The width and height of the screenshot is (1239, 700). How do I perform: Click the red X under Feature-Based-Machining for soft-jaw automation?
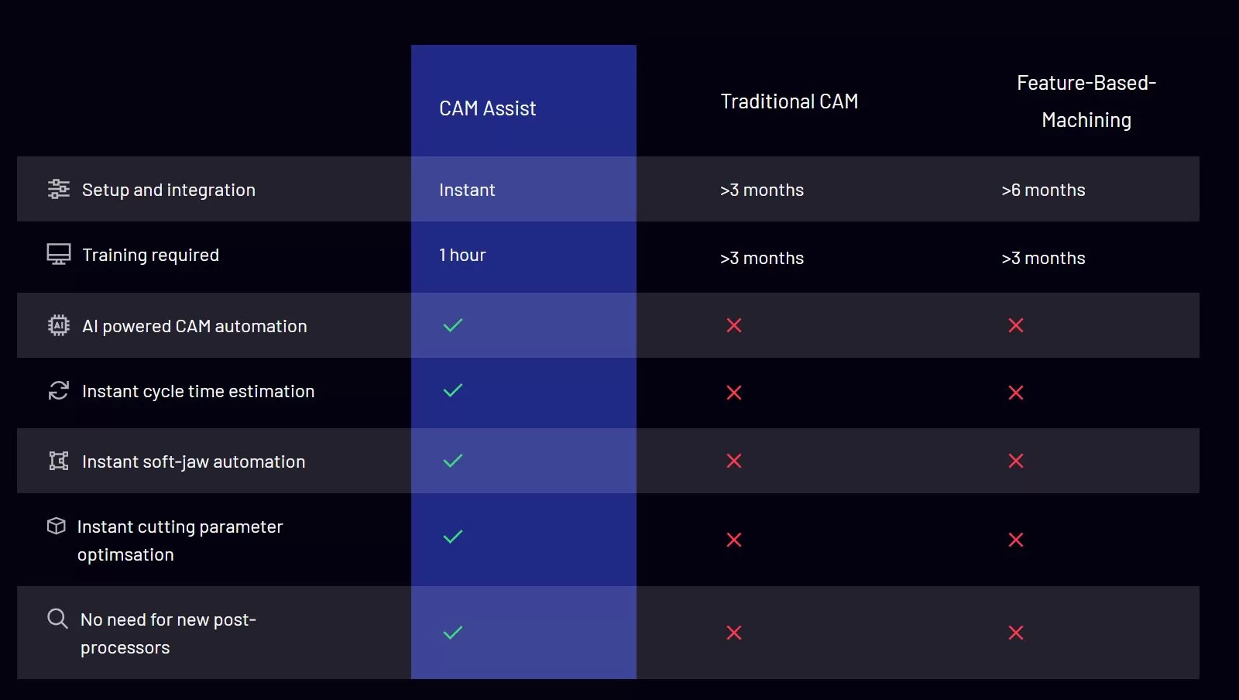pyautogui.click(x=1016, y=461)
